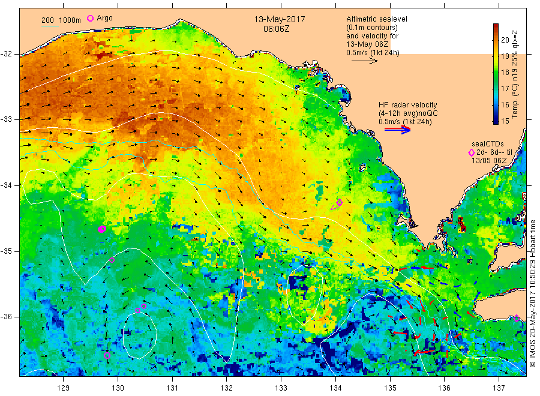Click the longitude axis label '136'
This screenshot has height=396, width=540.
pyautogui.click(x=444, y=388)
